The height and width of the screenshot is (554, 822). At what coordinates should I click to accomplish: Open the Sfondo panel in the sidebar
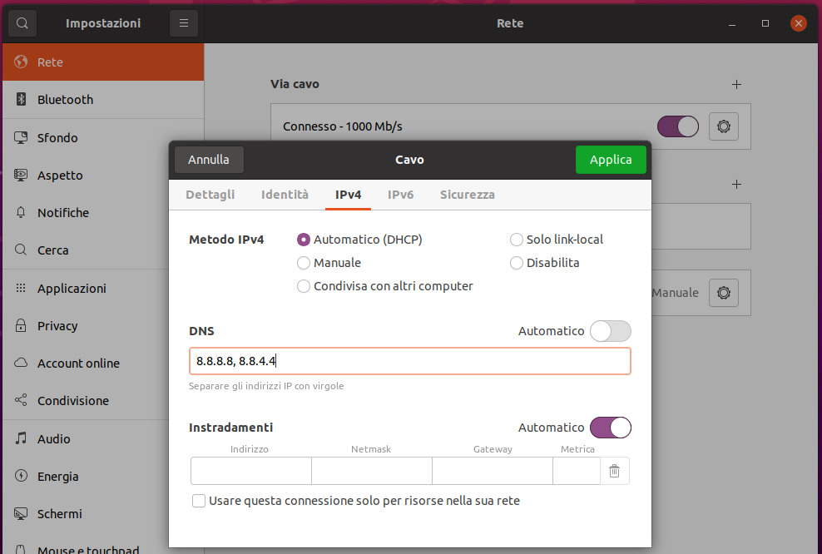tap(57, 137)
